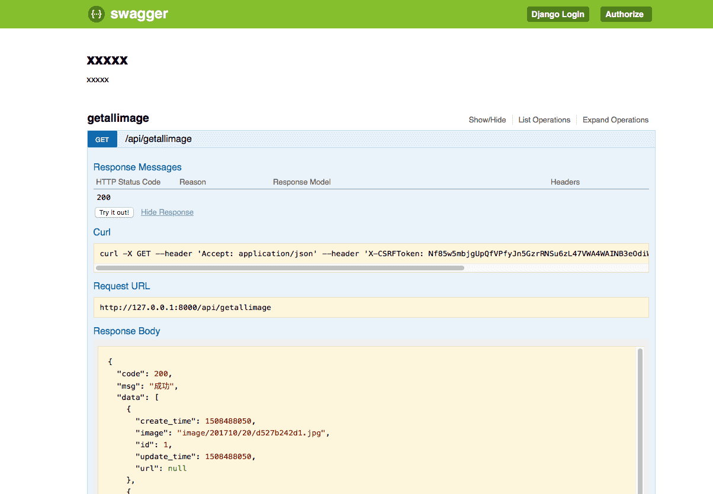The width and height of the screenshot is (713, 494).
Task: Click the small xxxxx description text
Action: [x=98, y=79]
